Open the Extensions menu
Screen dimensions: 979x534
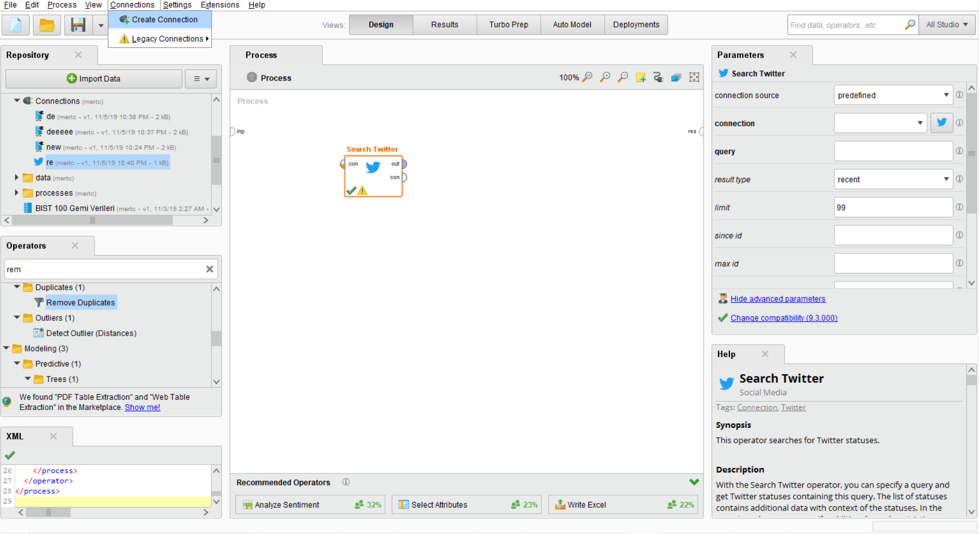[x=220, y=5]
